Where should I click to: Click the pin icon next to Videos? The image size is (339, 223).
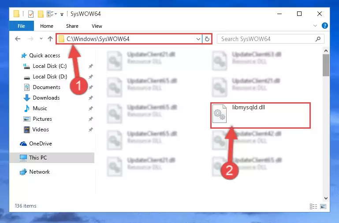pyautogui.click(x=90, y=130)
